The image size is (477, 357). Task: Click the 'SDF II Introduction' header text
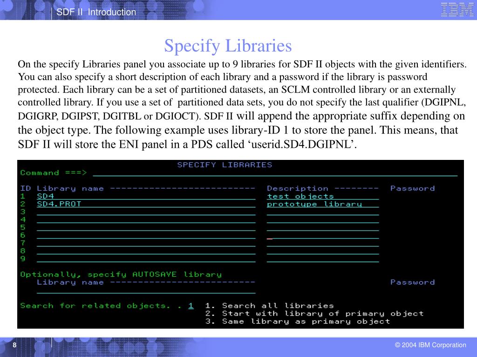point(96,12)
